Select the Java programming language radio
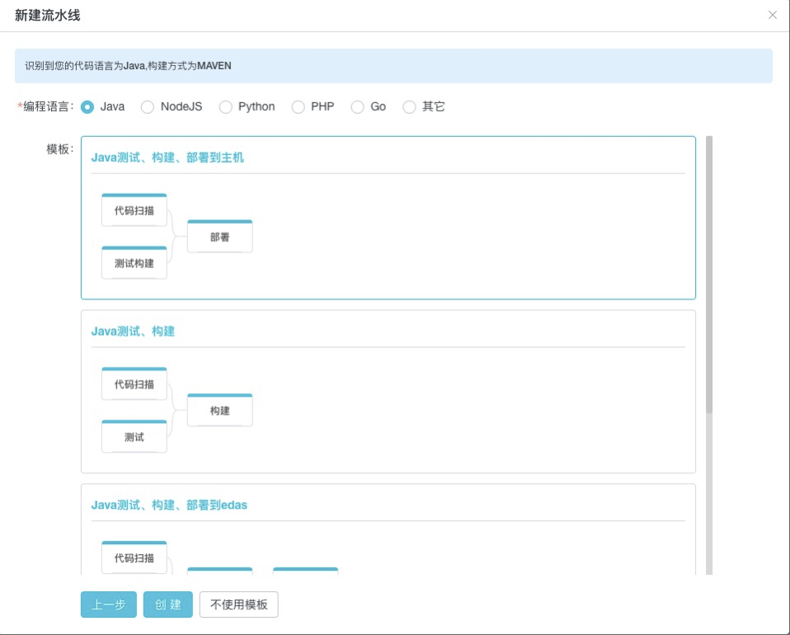The width and height of the screenshot is (790, 635). pyautogui.click(x=87, y=107)
